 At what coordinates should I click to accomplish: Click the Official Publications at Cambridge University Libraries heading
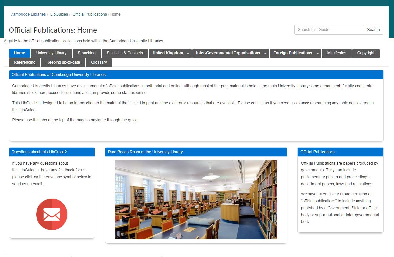(x=59, y=75)
